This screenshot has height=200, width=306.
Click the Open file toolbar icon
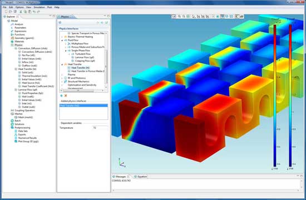11,12
